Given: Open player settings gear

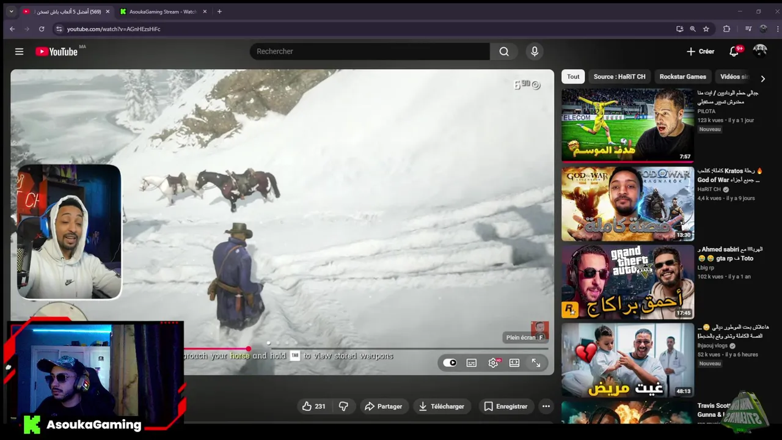Looking at the screenshot, I should [x=494, y=362].
